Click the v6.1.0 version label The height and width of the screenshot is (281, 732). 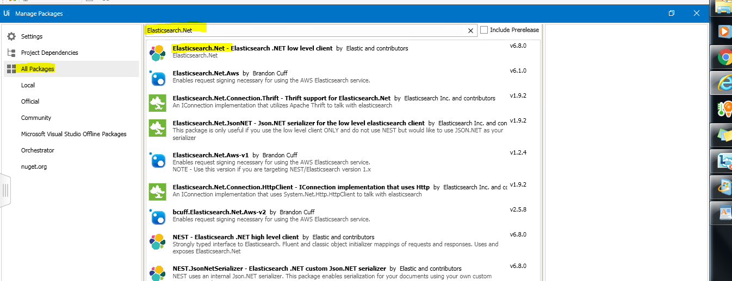coord(518,71)
